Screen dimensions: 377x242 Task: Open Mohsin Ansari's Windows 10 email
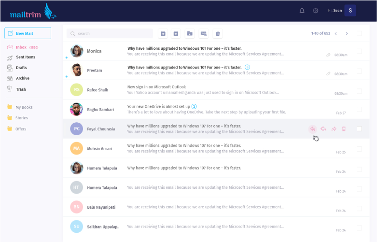click(x=216, y=148)
